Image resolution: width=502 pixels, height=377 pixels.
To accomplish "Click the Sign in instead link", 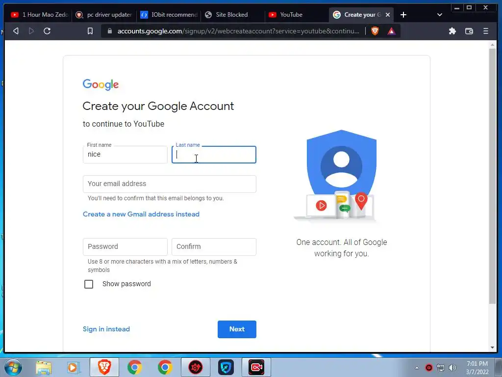I will [x=106, y=329].
